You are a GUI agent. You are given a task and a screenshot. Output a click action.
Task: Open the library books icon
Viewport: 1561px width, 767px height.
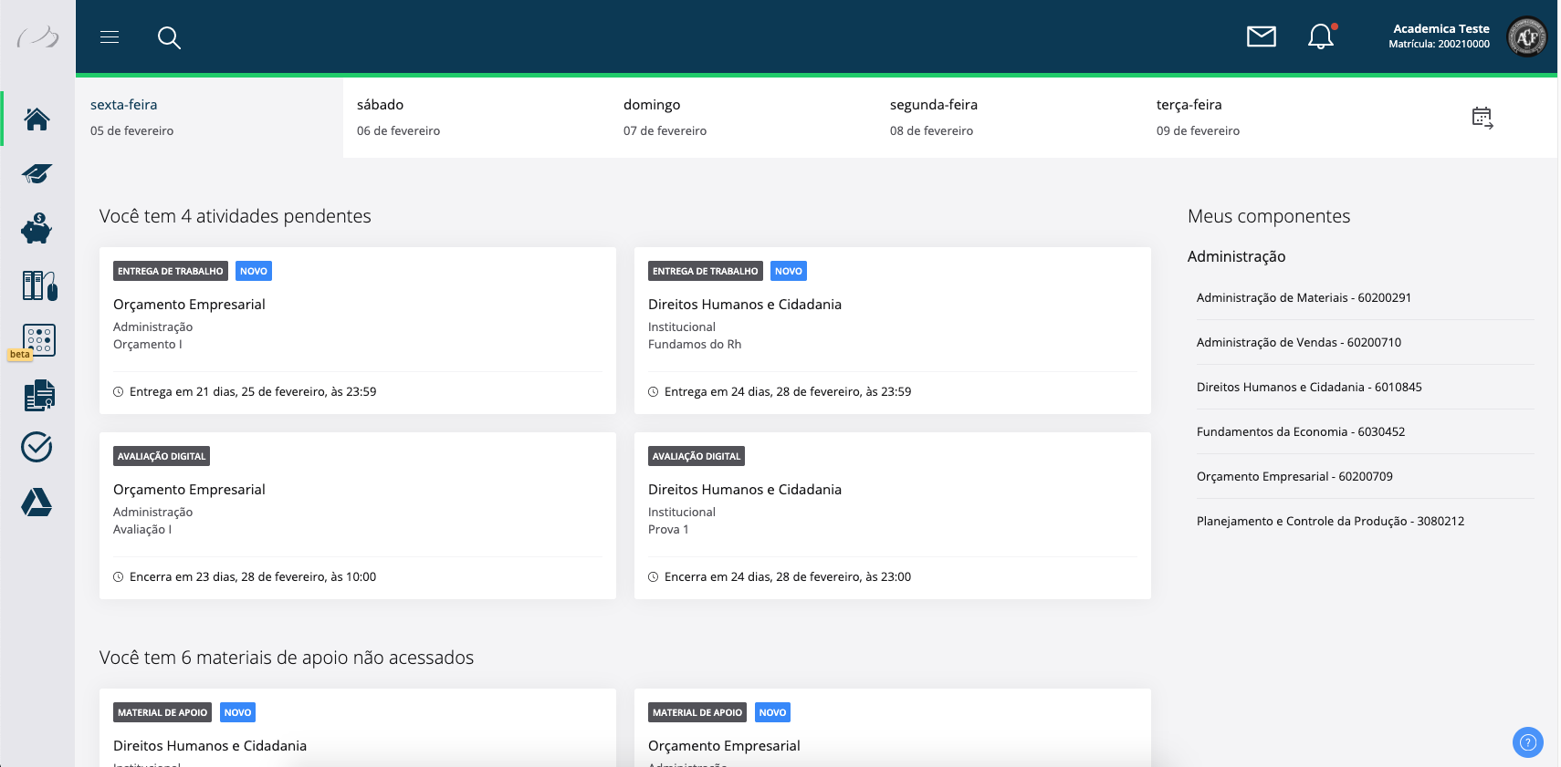pyautogui.click(x=39, y=285)
